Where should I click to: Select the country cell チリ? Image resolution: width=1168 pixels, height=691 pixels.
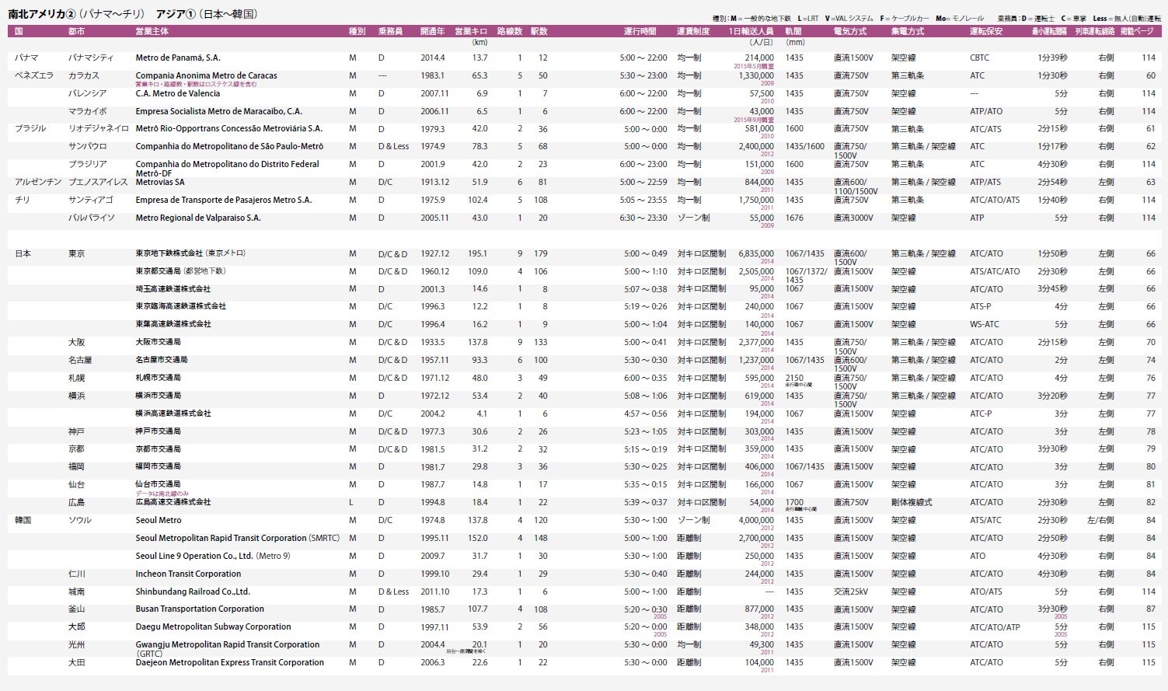21,201
